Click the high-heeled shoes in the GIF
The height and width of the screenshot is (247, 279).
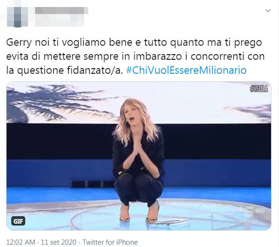(140, 212)
